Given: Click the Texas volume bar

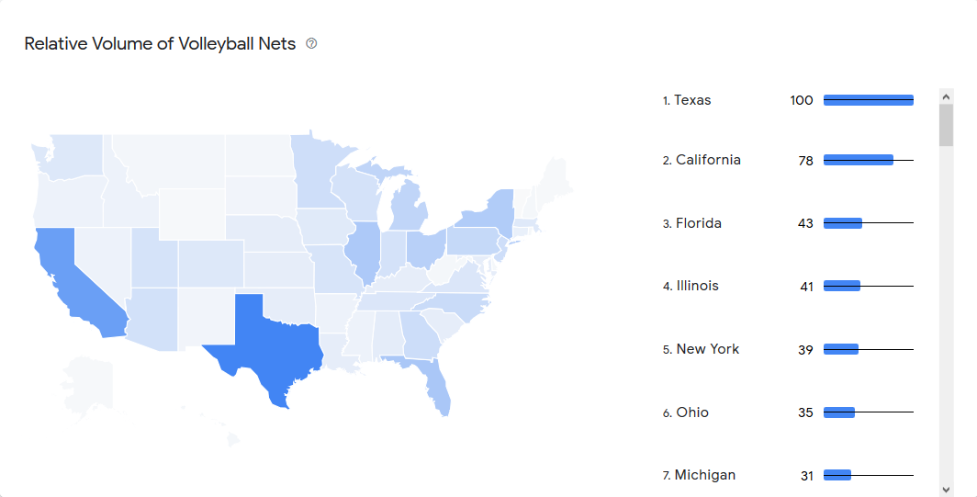Looking at the screenshot, I should pyautogui.click(x=868, y=100).
